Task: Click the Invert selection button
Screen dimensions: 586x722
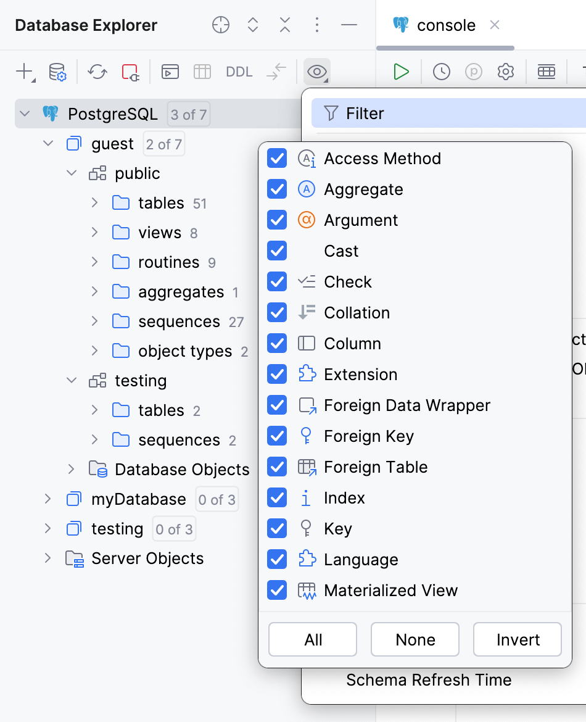Action: [517, 639]
